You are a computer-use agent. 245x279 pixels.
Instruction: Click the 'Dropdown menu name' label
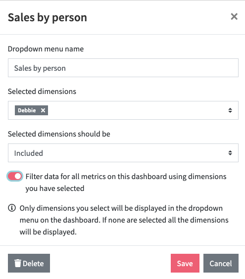click(46, 49)
